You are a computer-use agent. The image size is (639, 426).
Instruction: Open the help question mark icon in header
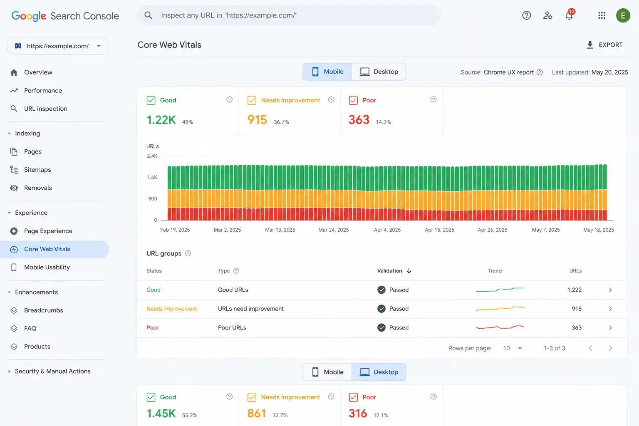click(527, 15)
